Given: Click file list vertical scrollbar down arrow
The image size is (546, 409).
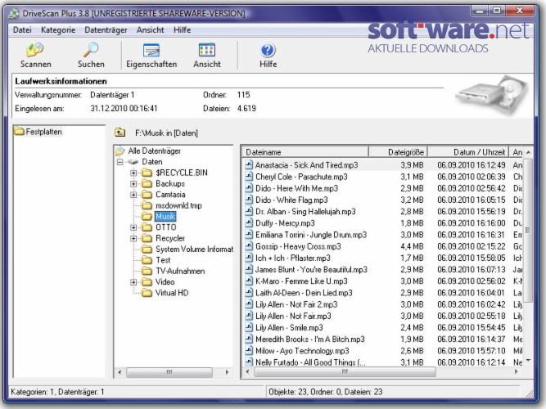Looking at the screenshot, I should click(529, 361).
